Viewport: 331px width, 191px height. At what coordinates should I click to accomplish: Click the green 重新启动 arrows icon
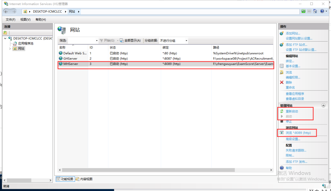282,111
